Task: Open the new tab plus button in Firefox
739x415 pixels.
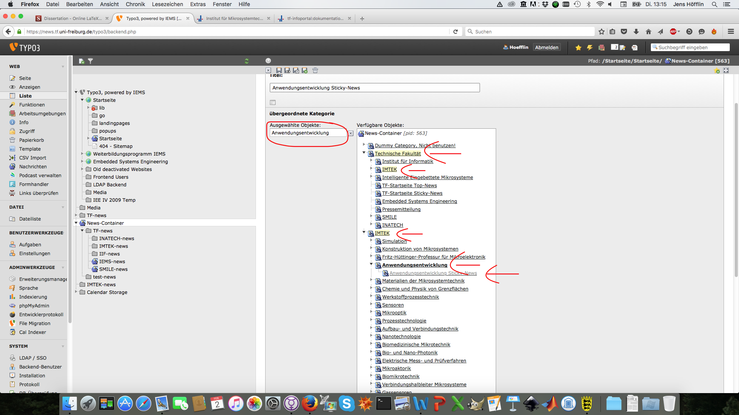Action: pos(362,18)
